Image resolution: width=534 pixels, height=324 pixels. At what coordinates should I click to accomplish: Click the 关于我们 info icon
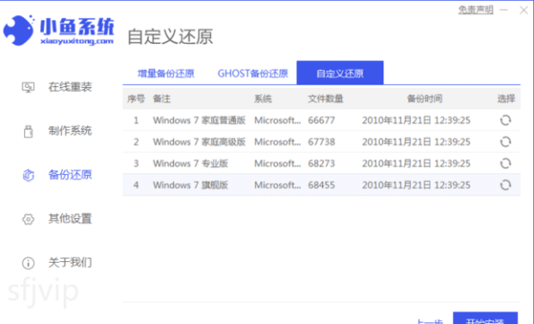[28, 263]
